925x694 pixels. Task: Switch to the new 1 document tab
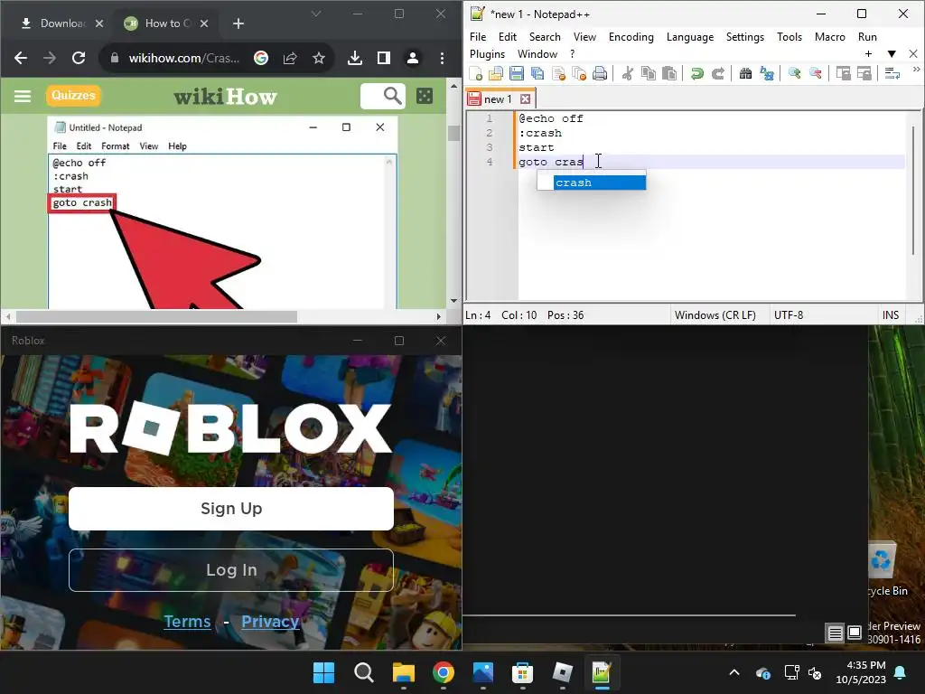[x=498, y=99]
